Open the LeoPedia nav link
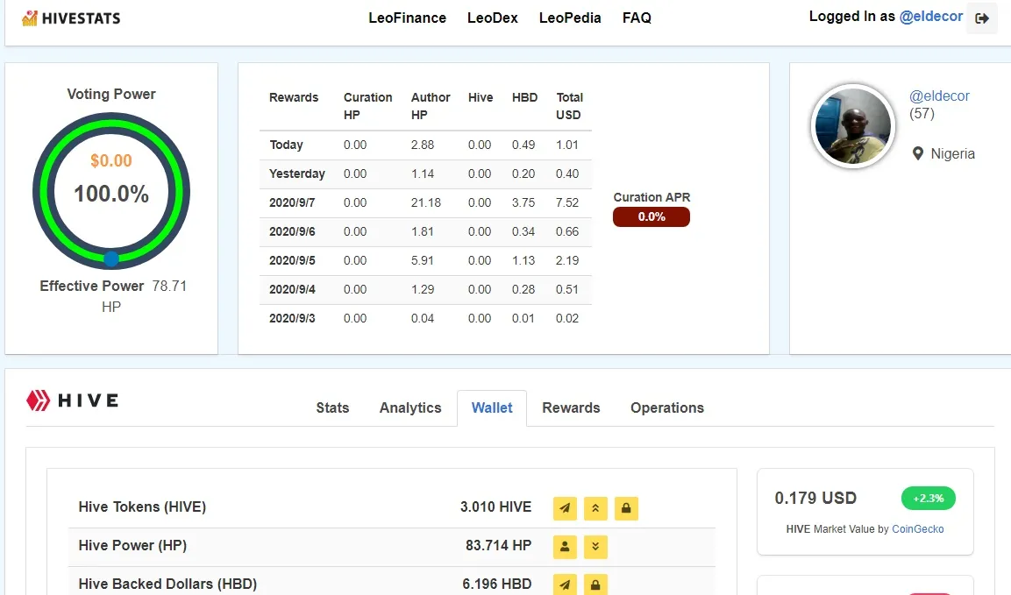Screen dimensions: 1011x595 click(570, 18)
